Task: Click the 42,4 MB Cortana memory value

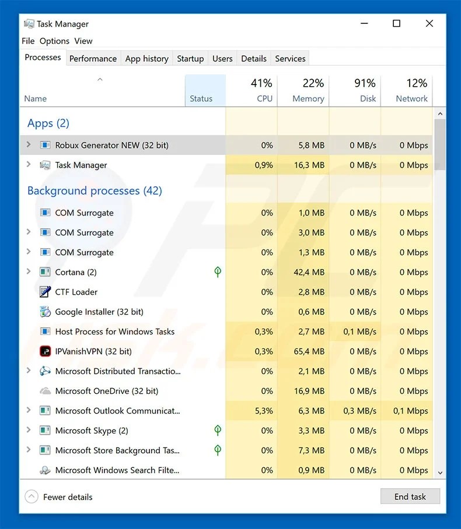Action: click(309, 272)
